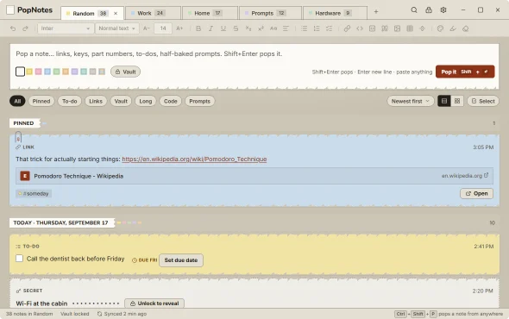The image size is (509, 319).
Task: Click the paperclip pin on the Pomodoro note
Action: click(x=18, y=137)
